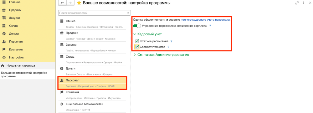Open Склад section in sidebar
The width and height of the screenshot is (313, 113).
[13, 26]
